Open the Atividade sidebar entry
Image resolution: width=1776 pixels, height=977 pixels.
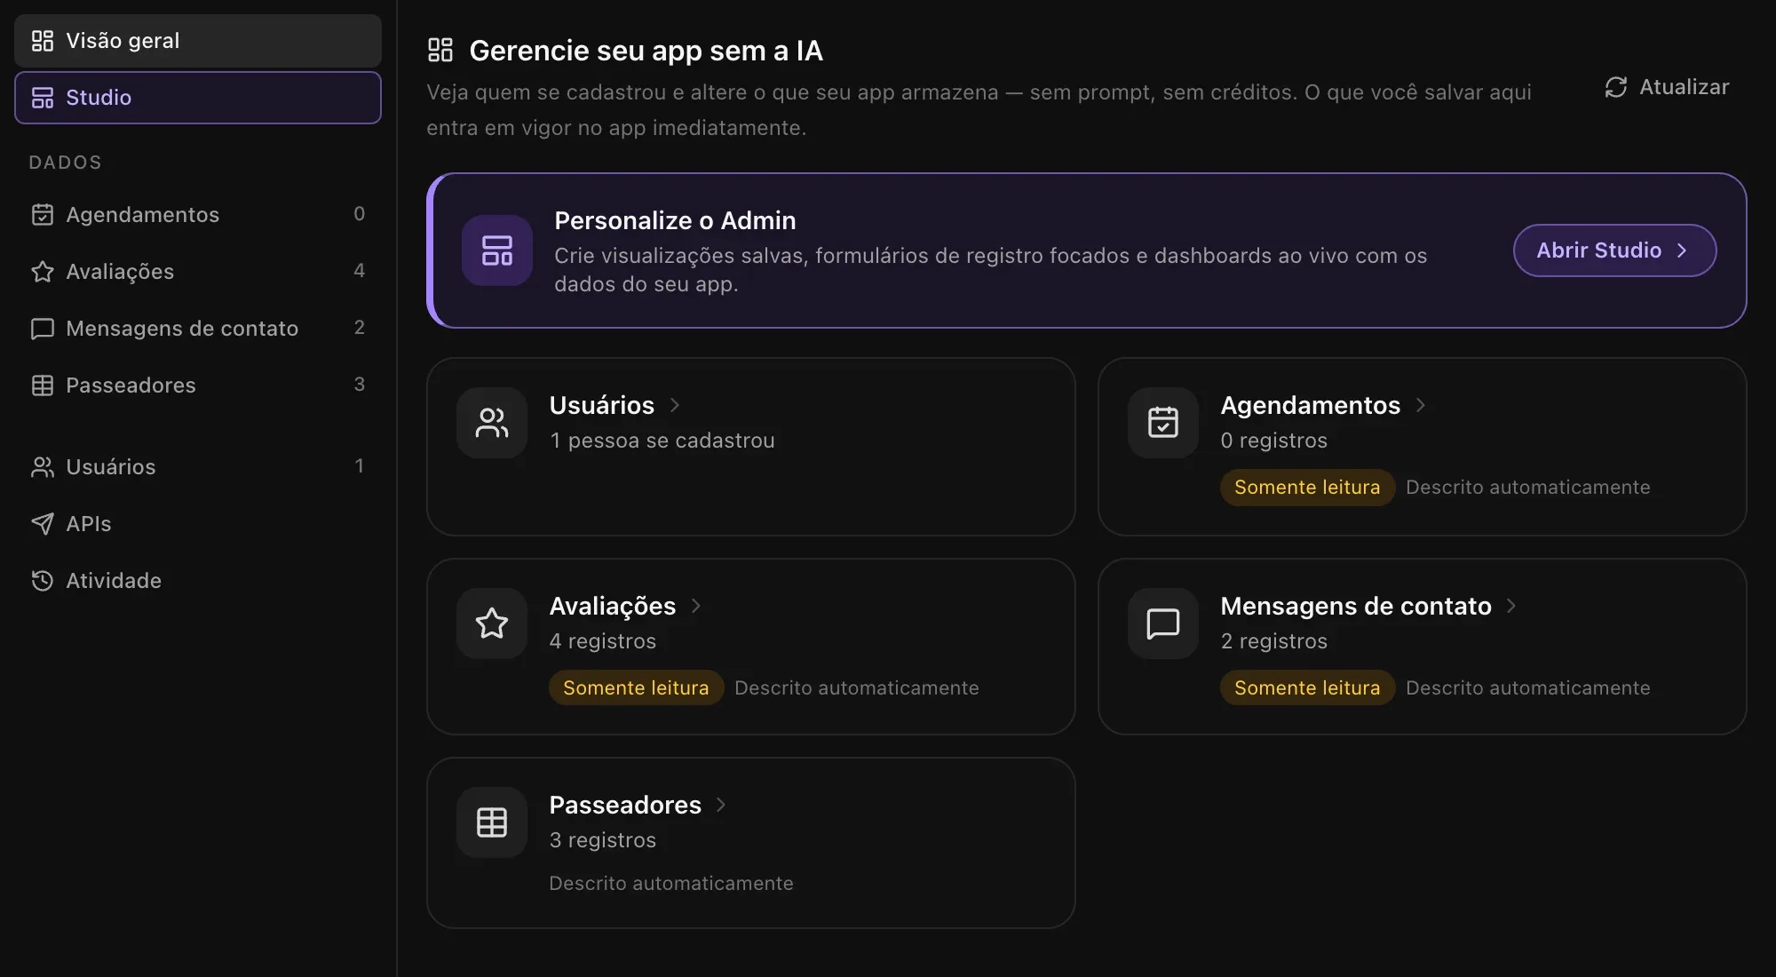coord(198,581)
